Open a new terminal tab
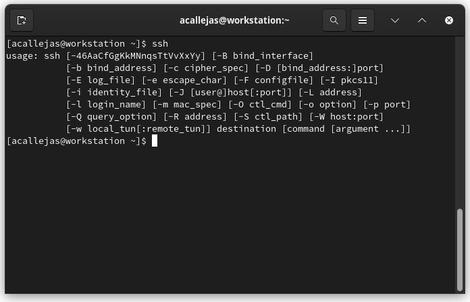The image size is (470, 302). click(22, 20)
